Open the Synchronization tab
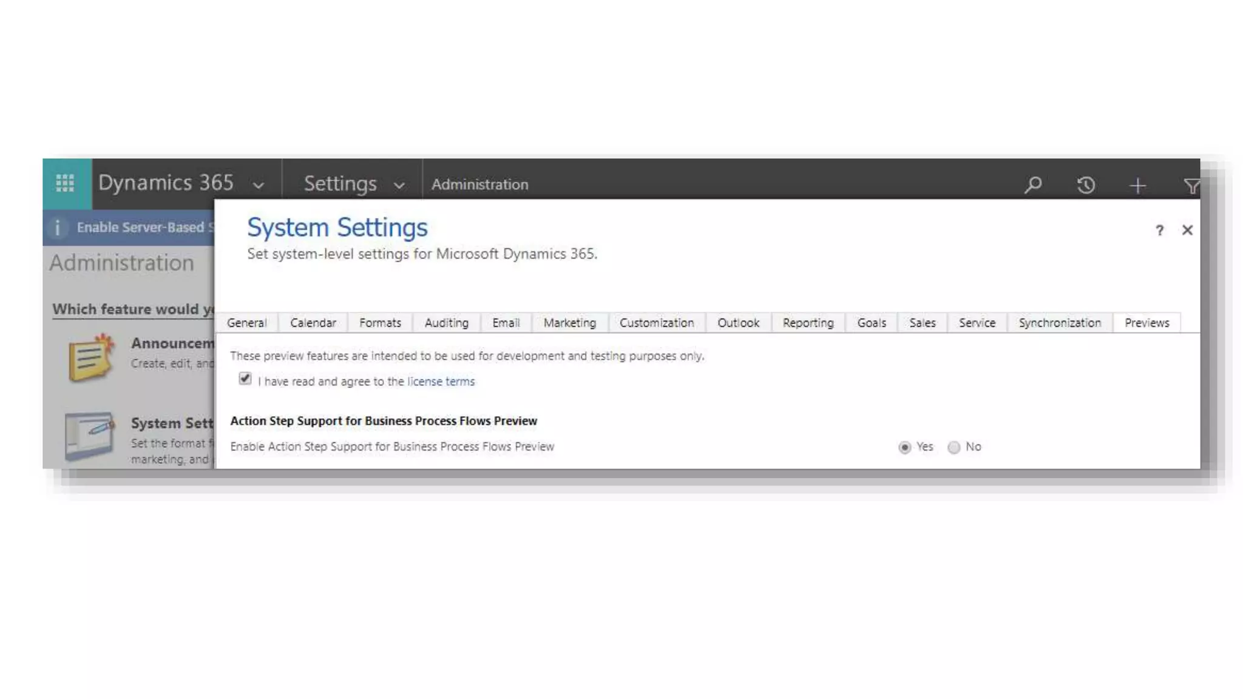The image size is (1243, 699). [1059, 323]
